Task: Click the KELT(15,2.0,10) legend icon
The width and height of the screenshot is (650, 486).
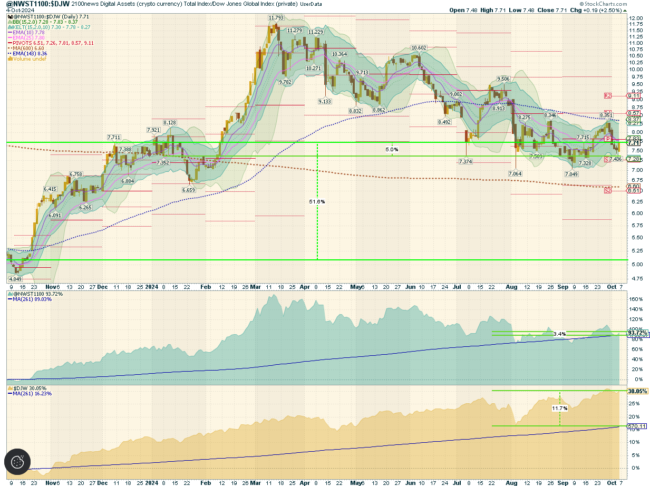Action: coord(10,27)
